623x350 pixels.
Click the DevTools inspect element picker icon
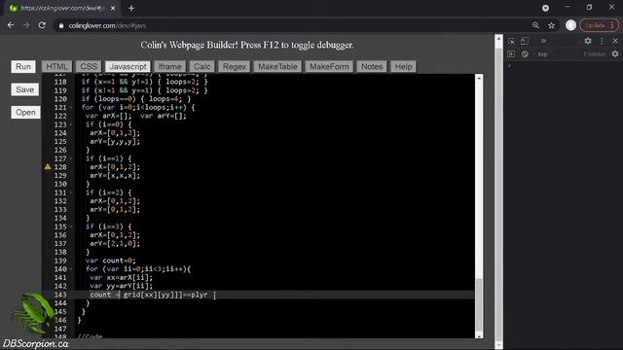[x=511, y=41]
